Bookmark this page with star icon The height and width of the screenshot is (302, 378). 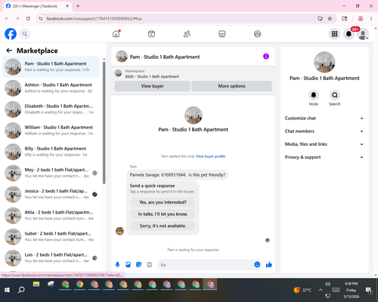[x=330, y=19]
